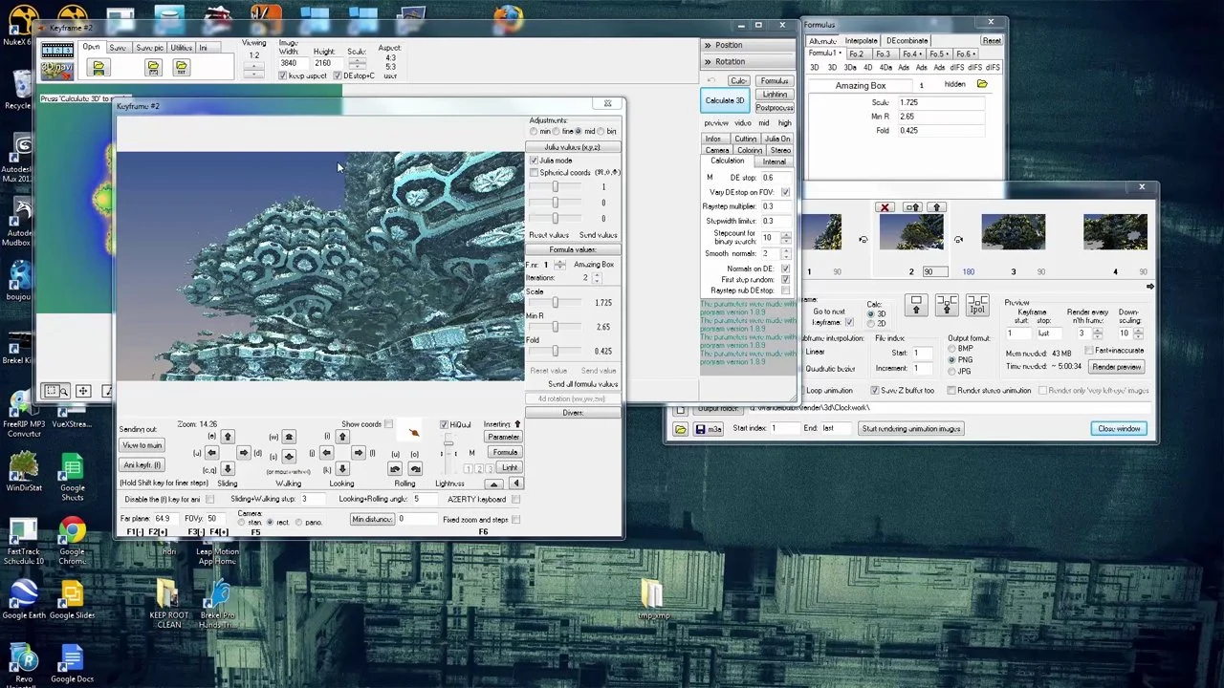1224x688 pixels.
Task: Click Calculate 3D button
Action: point(725,100)
